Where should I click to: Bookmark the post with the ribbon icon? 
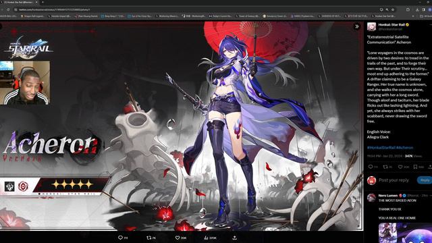pyautogui.click(x=415, y=167)
